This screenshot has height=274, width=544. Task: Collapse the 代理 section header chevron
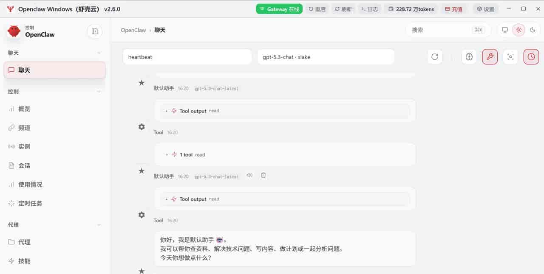tap(99, 225)
